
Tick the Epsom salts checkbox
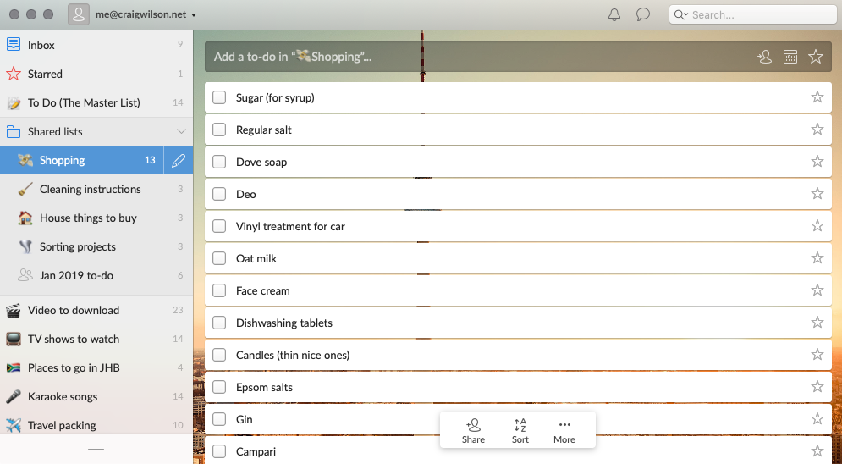click(219, 387)
